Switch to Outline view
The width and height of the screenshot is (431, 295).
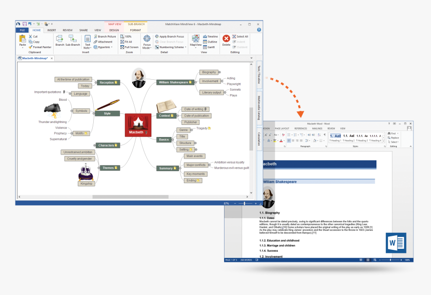click(210, 42)
